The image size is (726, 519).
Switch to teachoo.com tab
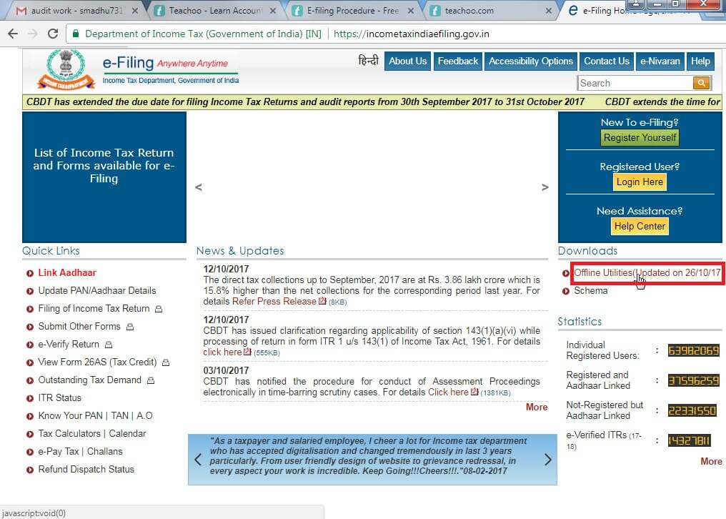click(x=490, y=11)
